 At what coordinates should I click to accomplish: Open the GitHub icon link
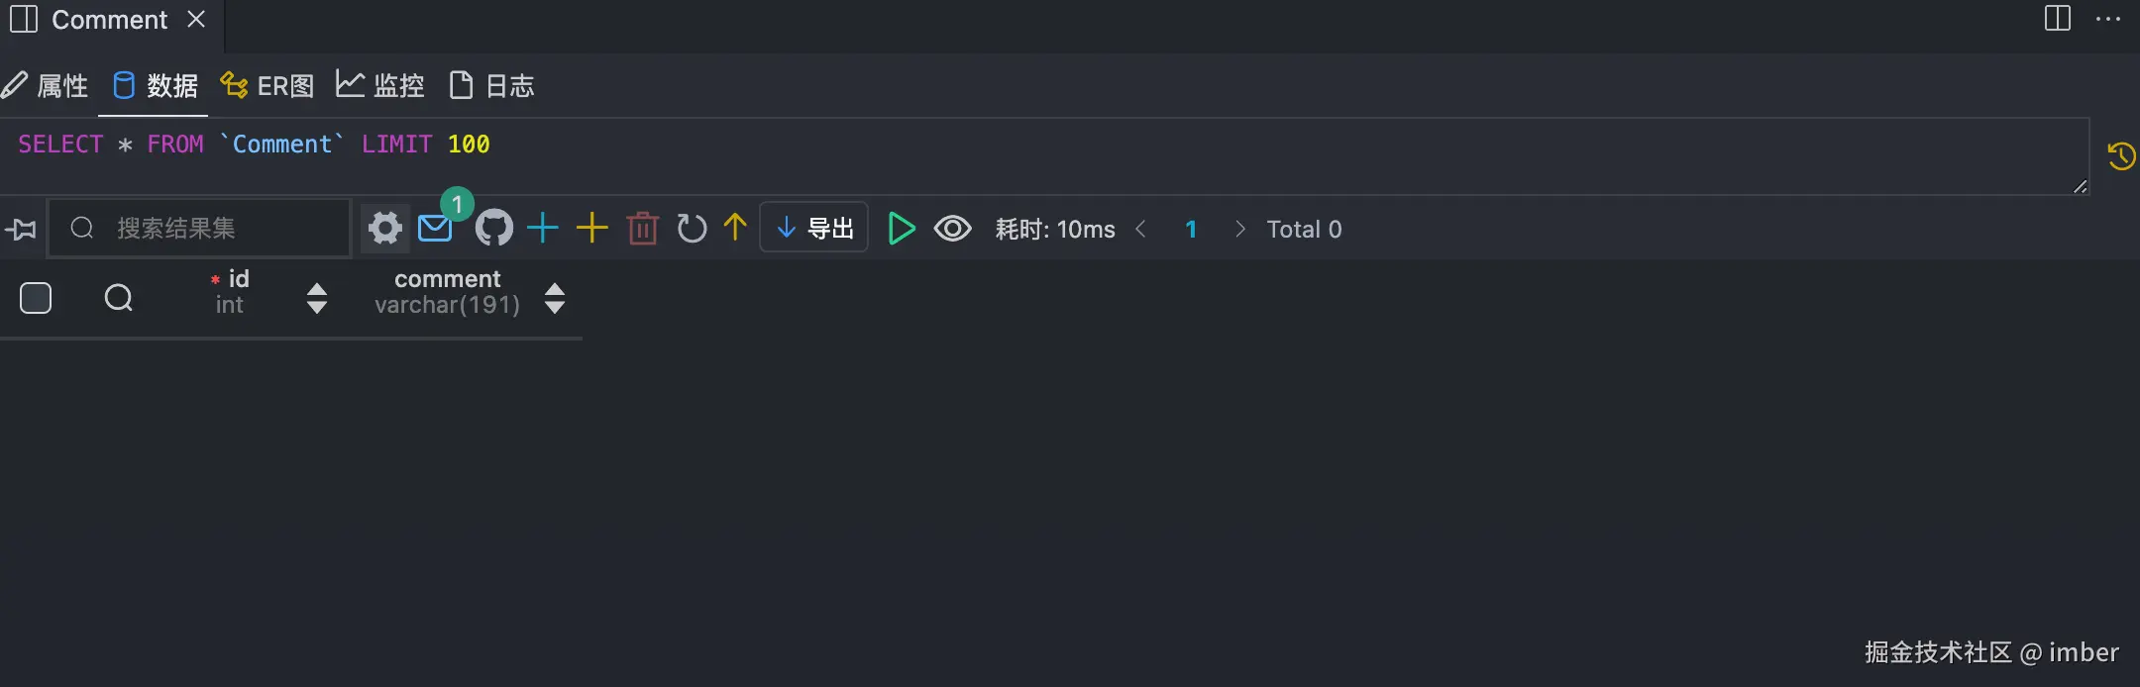point(493,229)
